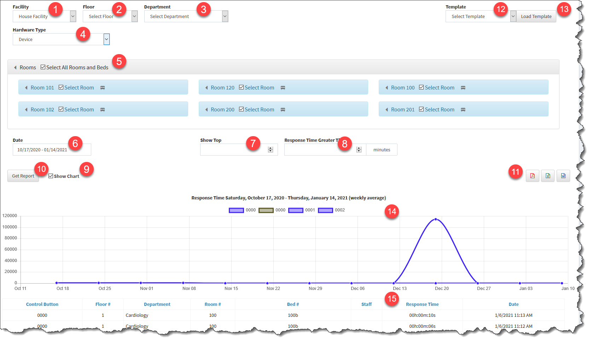Viewport: 592px width, 343px height.
Task: Click the Load Template button
Action: pyautogui.click(x=536, y=16)
